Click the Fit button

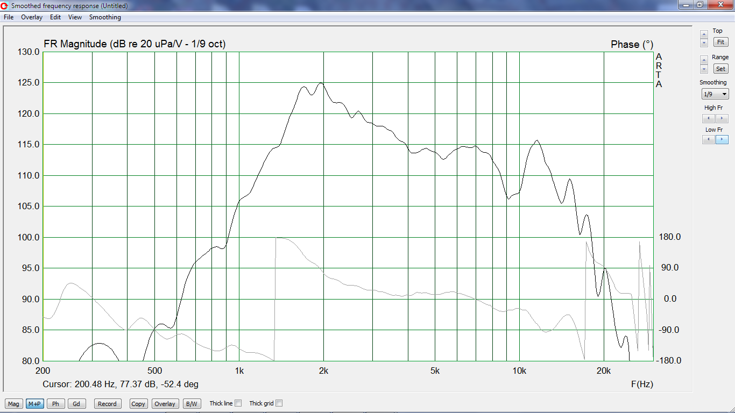pos(720,42)
